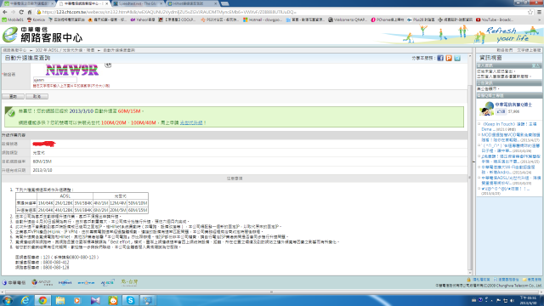
Task: Open the Chrome menu icon
Action: 539,12
